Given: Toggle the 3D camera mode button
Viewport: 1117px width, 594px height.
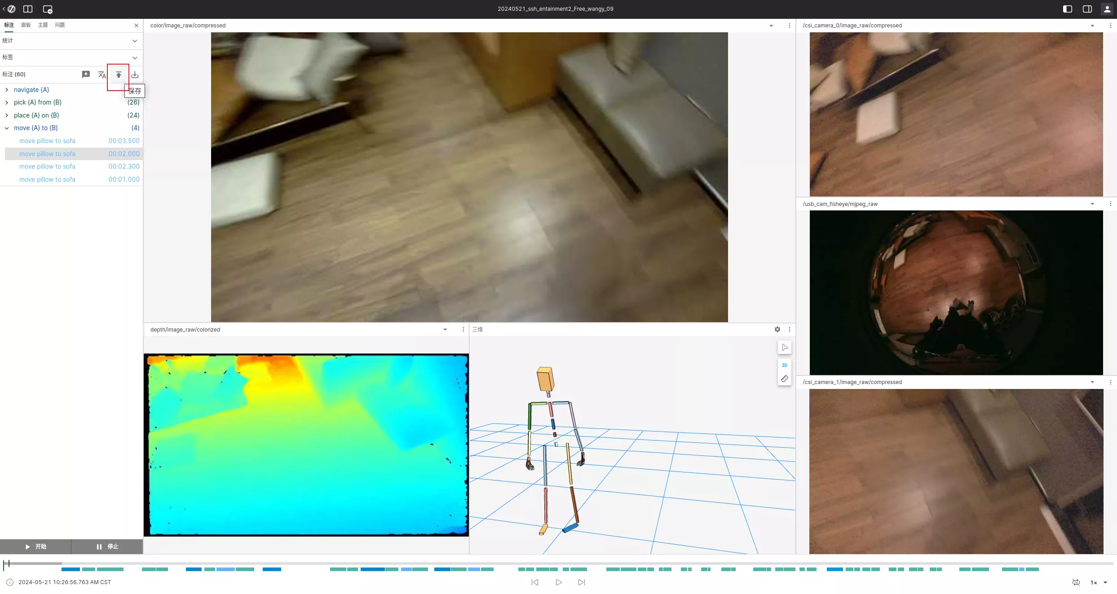Looking at the screenshot, I should coord(785,365).
